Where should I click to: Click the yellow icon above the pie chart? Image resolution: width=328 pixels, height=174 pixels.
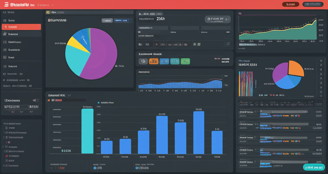(x=48, y=12)
